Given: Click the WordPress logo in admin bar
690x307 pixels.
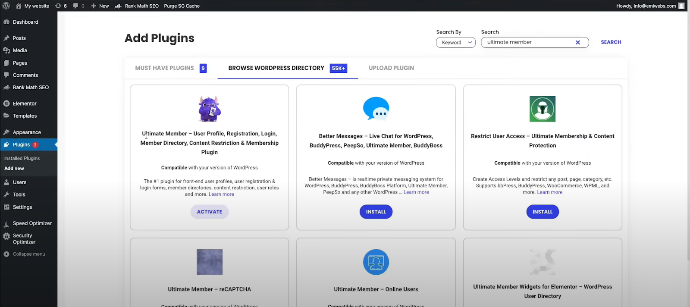Looking at the screenshot, I should coord(6,6).
